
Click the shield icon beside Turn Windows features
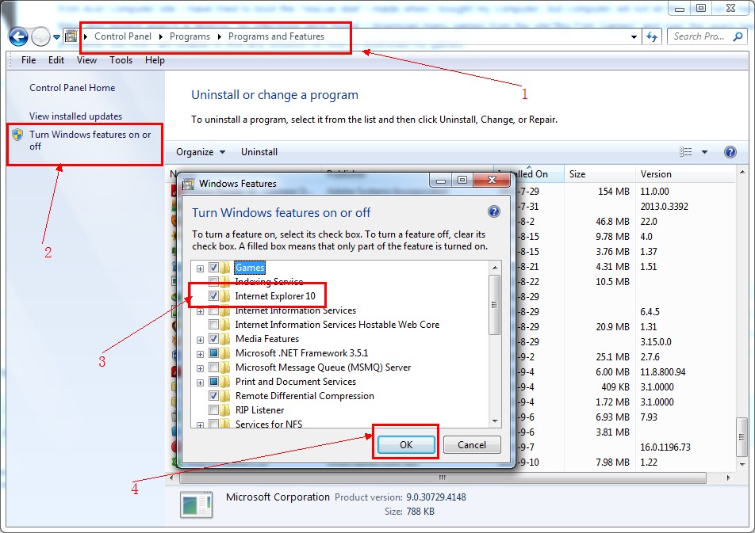click(17, 135)
